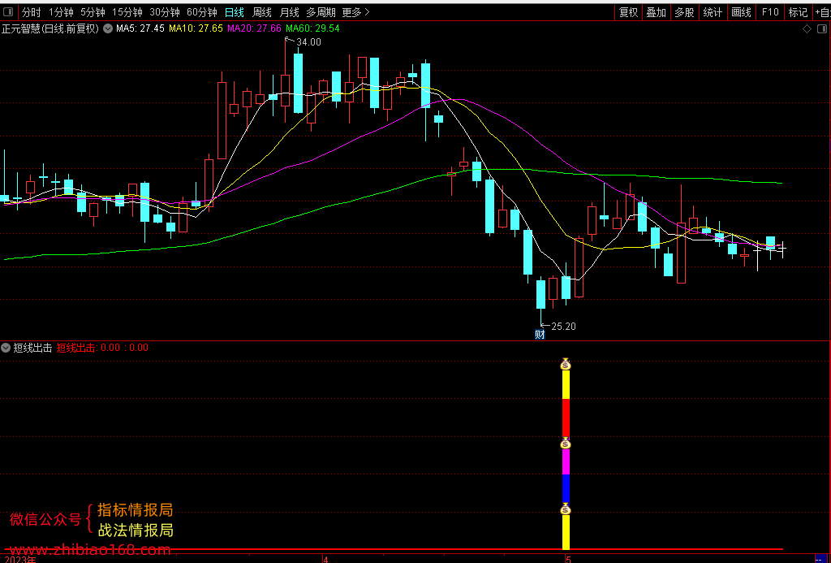Click the green MA60: 29.54 label

coord(312,28)
